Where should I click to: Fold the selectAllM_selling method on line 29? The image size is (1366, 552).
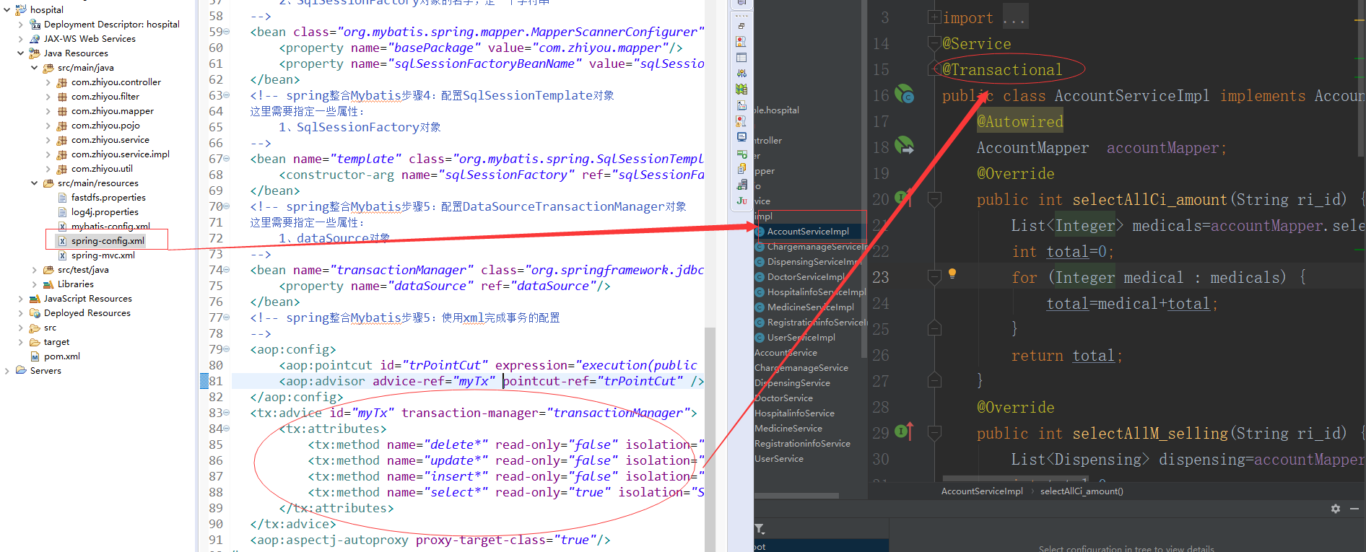coord(934,432)
